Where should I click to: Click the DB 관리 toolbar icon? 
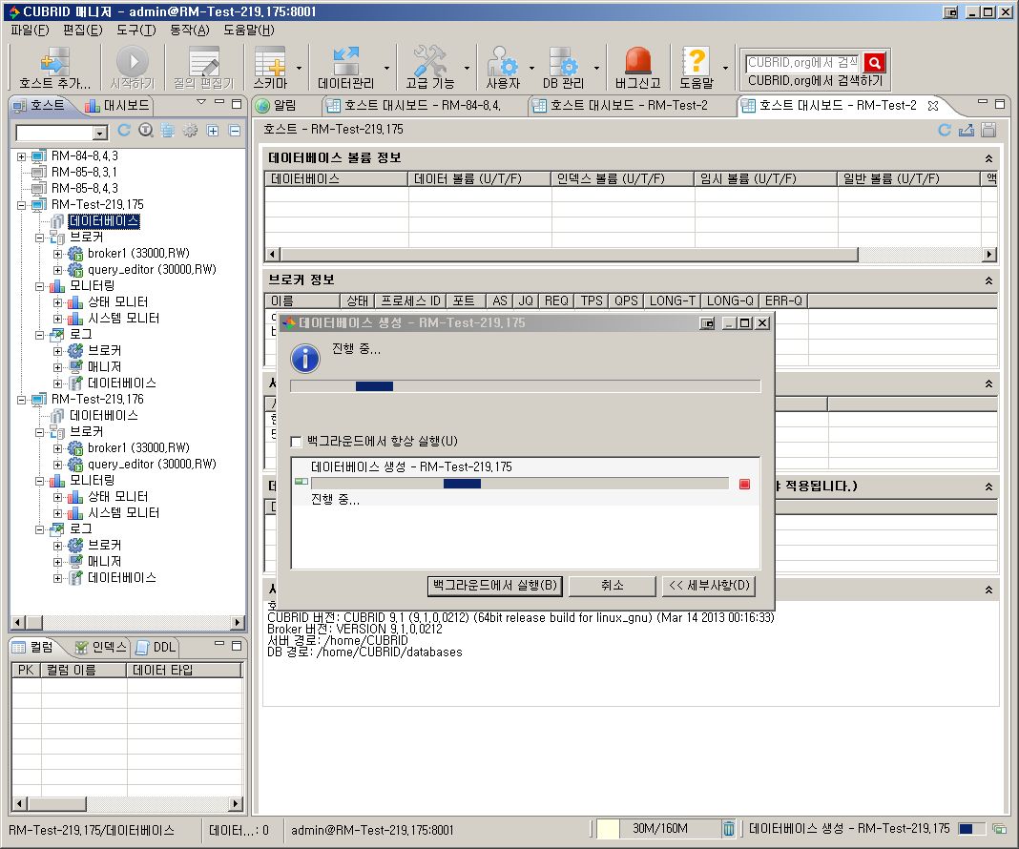(x=563, y=62)
